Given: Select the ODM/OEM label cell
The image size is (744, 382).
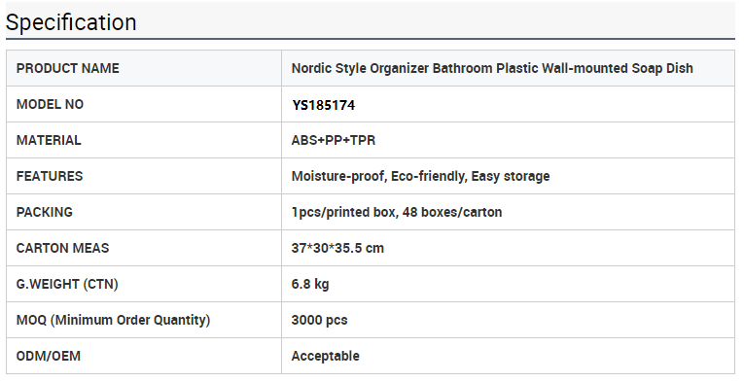Looking at the screenshot, I should point(144,356).
